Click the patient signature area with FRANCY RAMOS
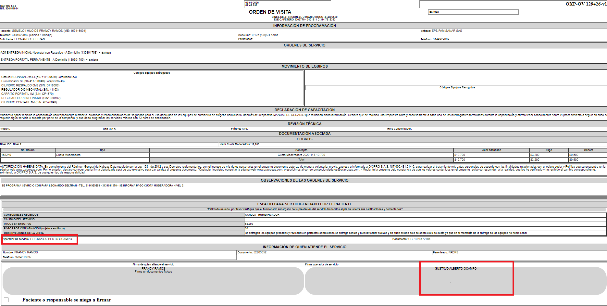The width and height of the screenshot is (607, 306). pyautogui.click(x=153, y=281)
